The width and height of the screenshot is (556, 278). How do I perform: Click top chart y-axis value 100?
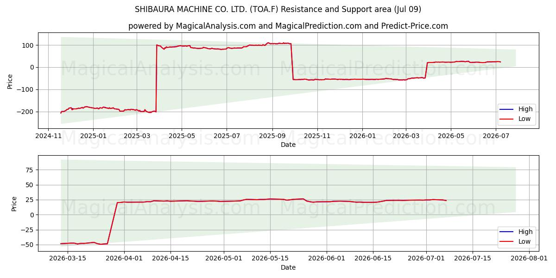(29, 45)
